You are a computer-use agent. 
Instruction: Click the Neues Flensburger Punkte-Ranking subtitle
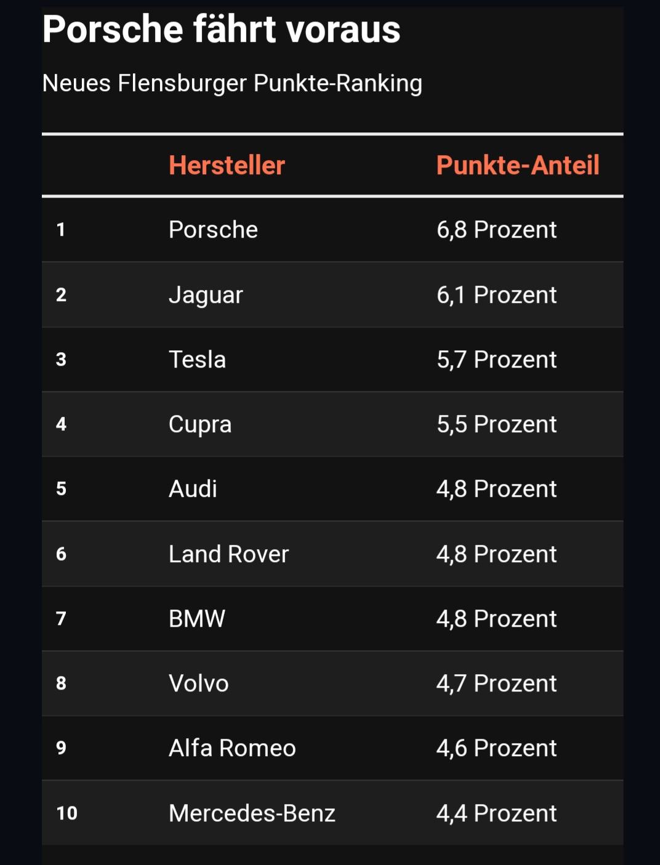tap(232, 83)
